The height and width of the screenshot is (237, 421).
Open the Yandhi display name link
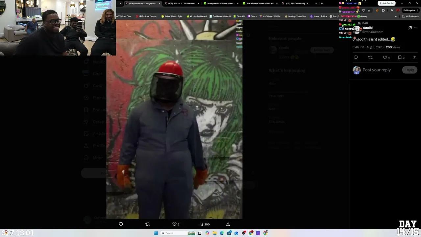click(367, 28)
